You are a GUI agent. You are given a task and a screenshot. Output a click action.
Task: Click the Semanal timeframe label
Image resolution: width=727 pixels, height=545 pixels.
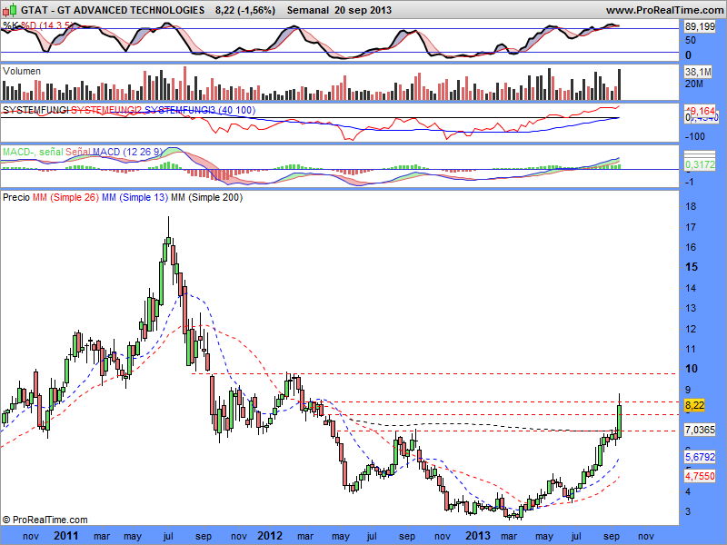coord(307,10)
